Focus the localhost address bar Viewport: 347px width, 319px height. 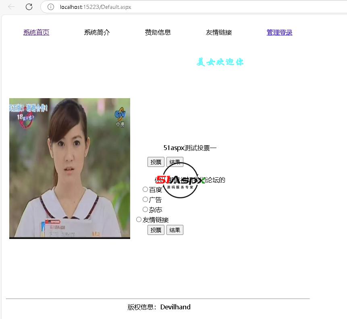tap(161, 7)
